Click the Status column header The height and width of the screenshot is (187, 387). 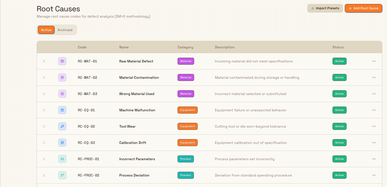click(x=338, y=47)
